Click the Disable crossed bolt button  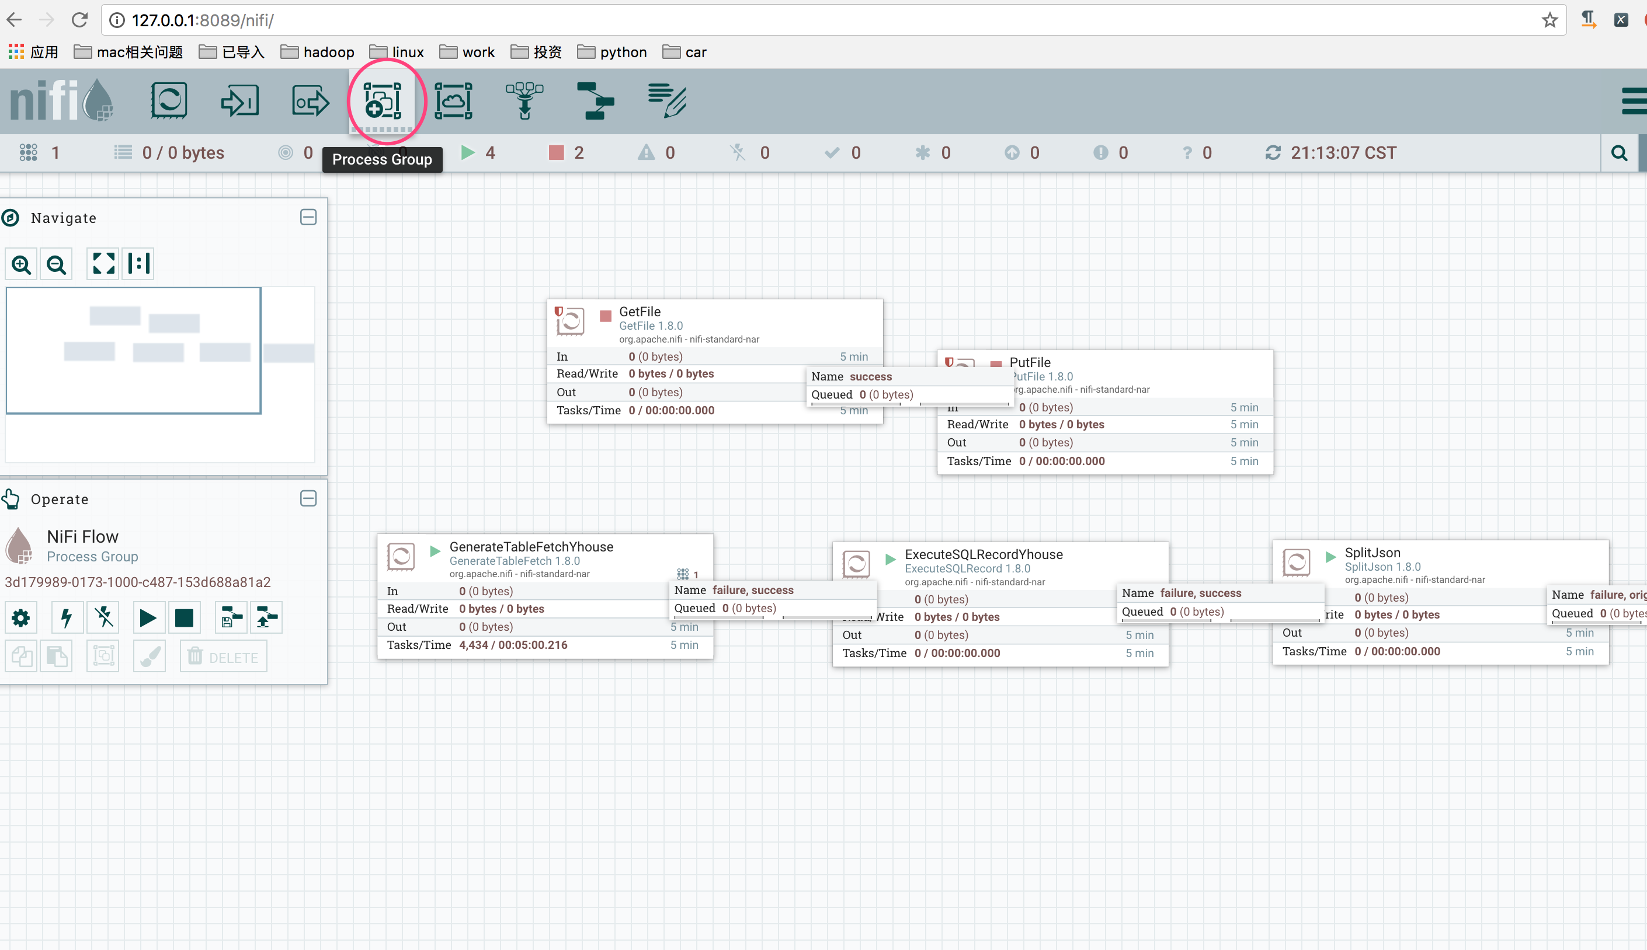[x=103, y=617]
